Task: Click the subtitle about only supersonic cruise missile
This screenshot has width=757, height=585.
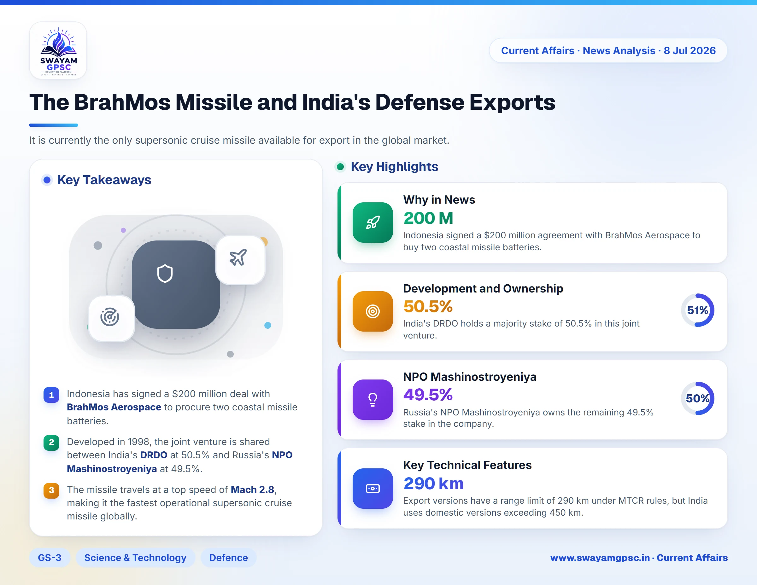Action: pyautogui.click(x=239, y=140)
